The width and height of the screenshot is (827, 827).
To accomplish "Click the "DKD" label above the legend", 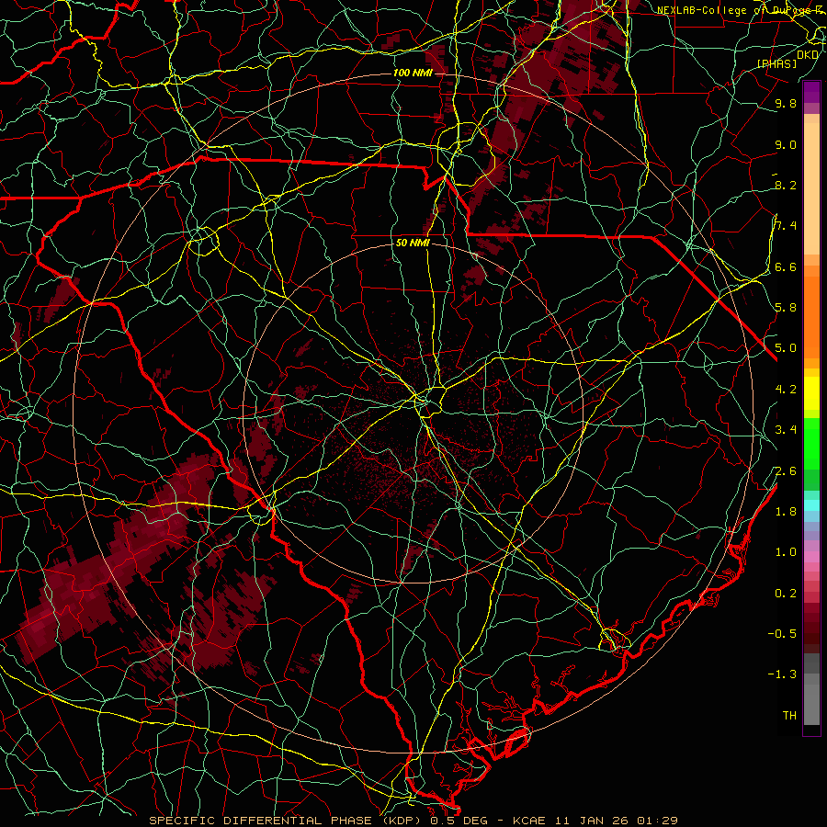I will point(808,54).
